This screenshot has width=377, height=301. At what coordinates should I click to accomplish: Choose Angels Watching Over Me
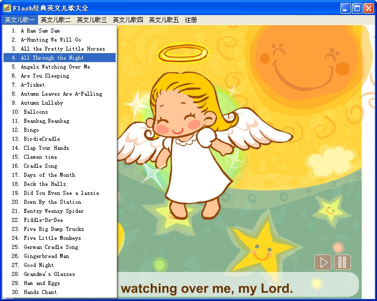click(55, 67)
